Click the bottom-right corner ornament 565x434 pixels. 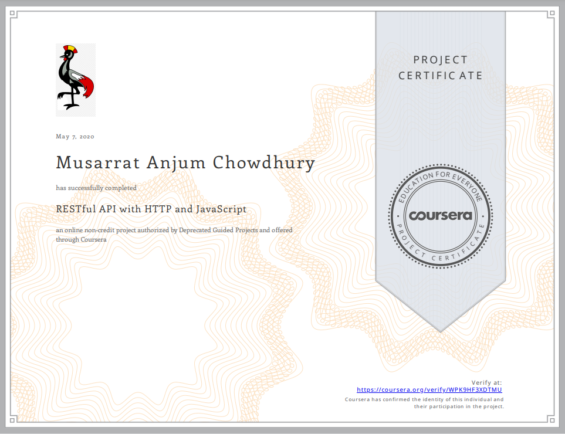(x=550, y=419)
